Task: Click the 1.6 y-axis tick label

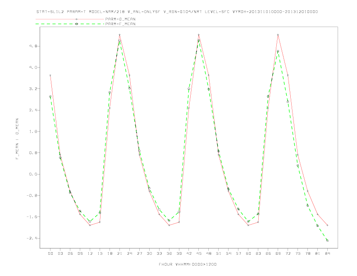Action: pyautogui.click(x=33, y=131)
